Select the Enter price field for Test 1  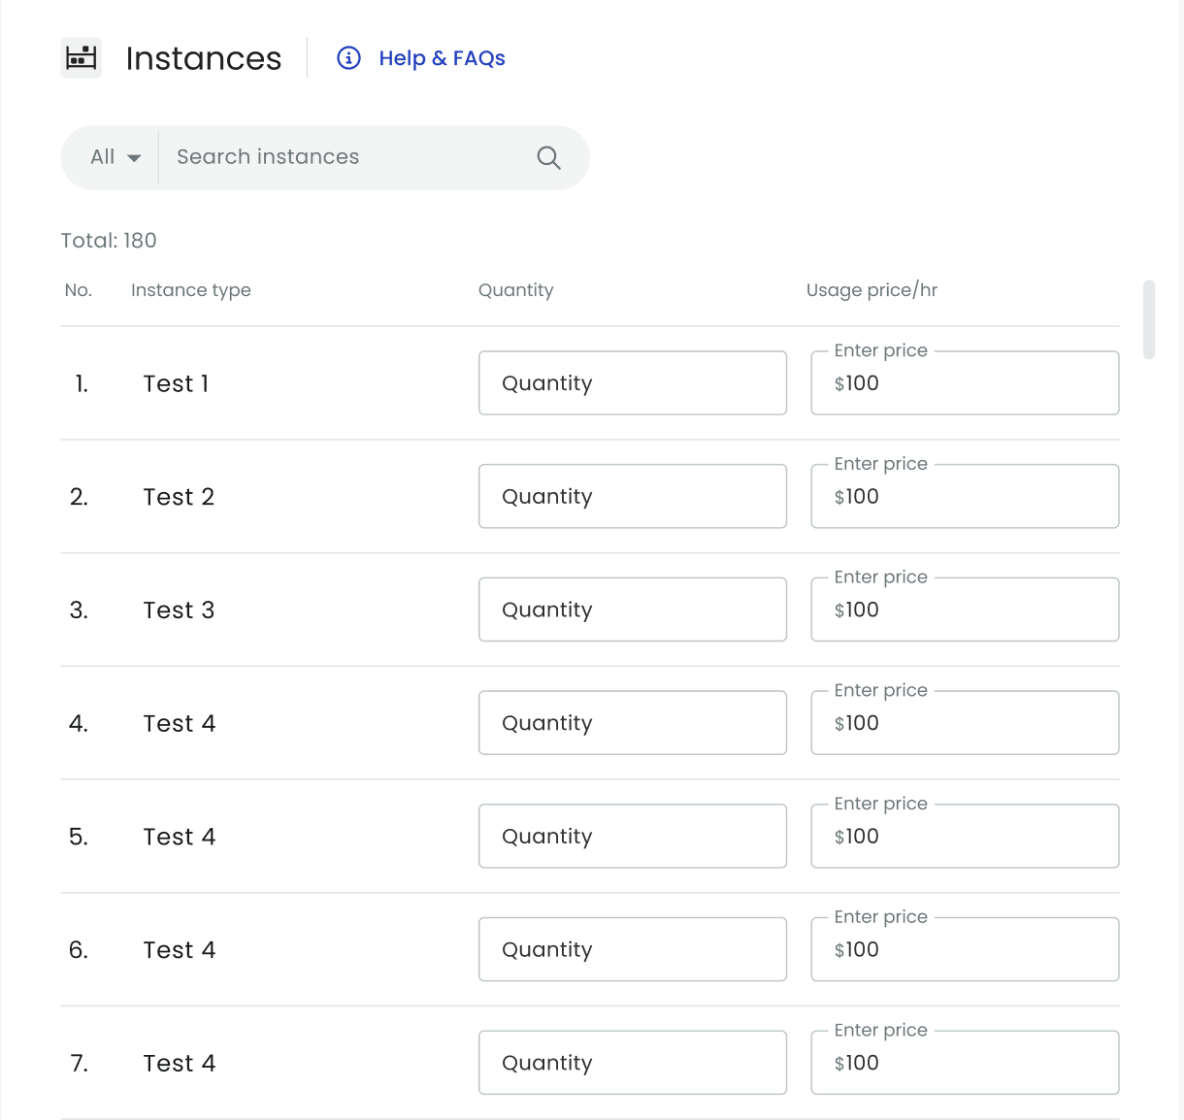(964, 383)
